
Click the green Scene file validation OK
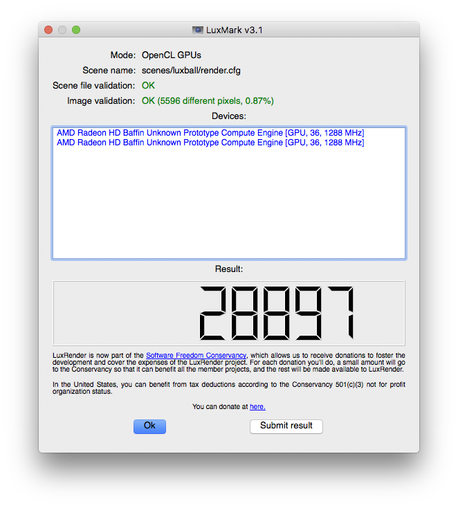point(148,86)
